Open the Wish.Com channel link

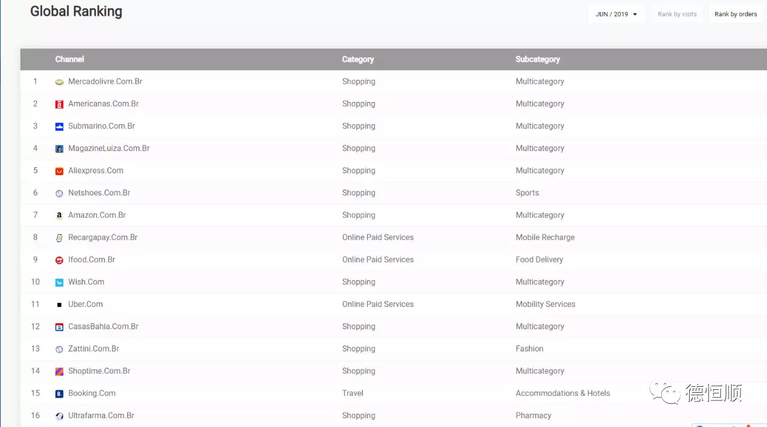[x=86, y=282]
